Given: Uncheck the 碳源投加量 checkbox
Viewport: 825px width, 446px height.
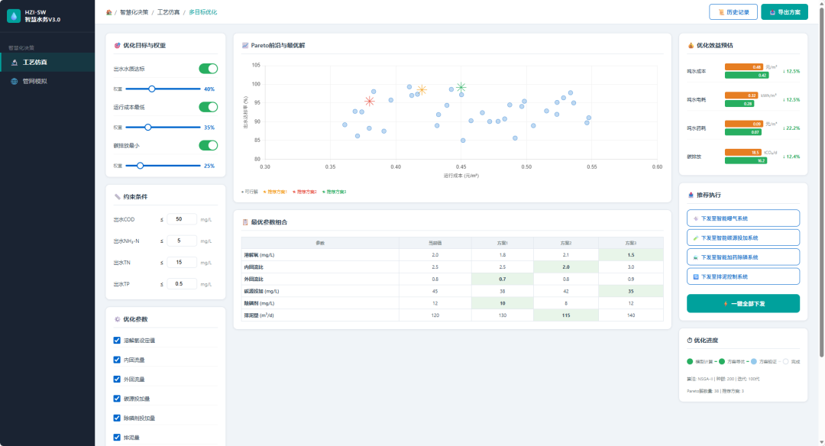Looking at the screenshot, I should tap(117, 399).
